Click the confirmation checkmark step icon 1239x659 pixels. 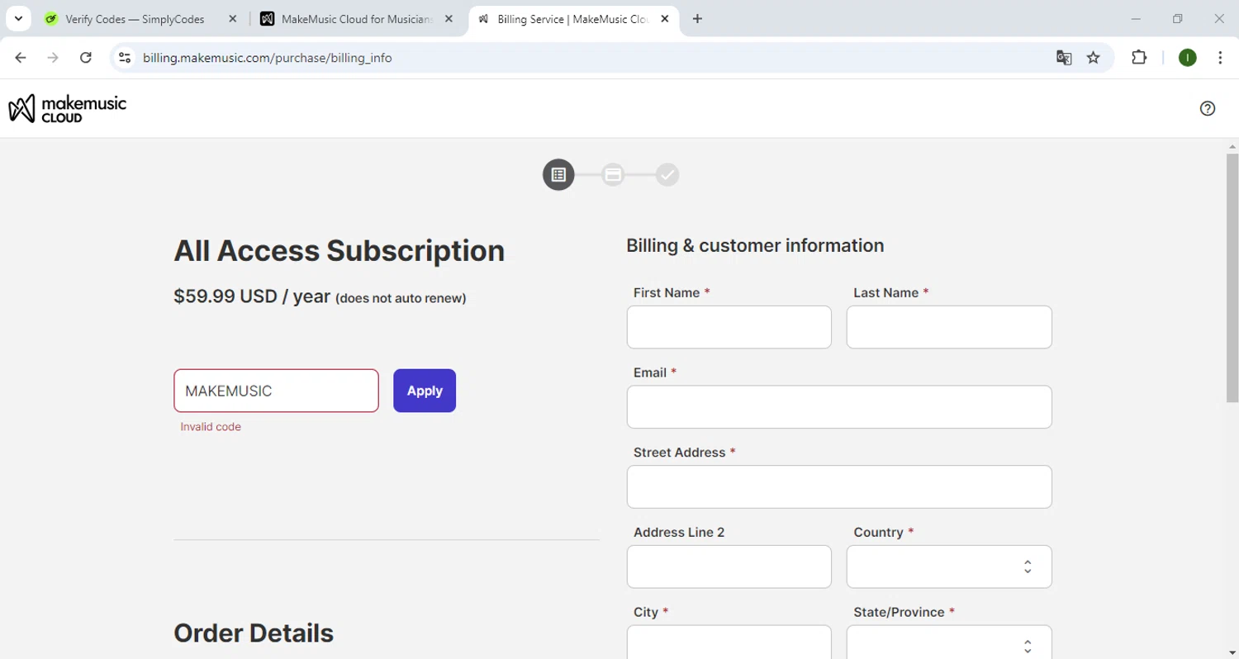click(667, 174)
